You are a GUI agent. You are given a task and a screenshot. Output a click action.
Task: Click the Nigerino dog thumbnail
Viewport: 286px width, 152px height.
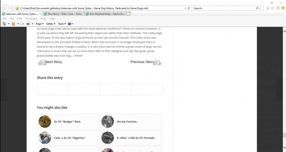45,138
